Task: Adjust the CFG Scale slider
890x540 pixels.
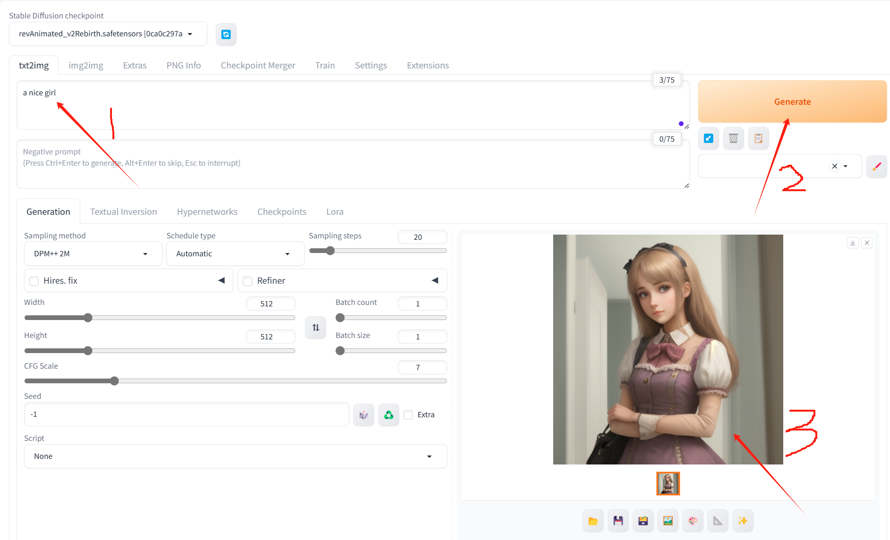Action: [x=235, y=381]
